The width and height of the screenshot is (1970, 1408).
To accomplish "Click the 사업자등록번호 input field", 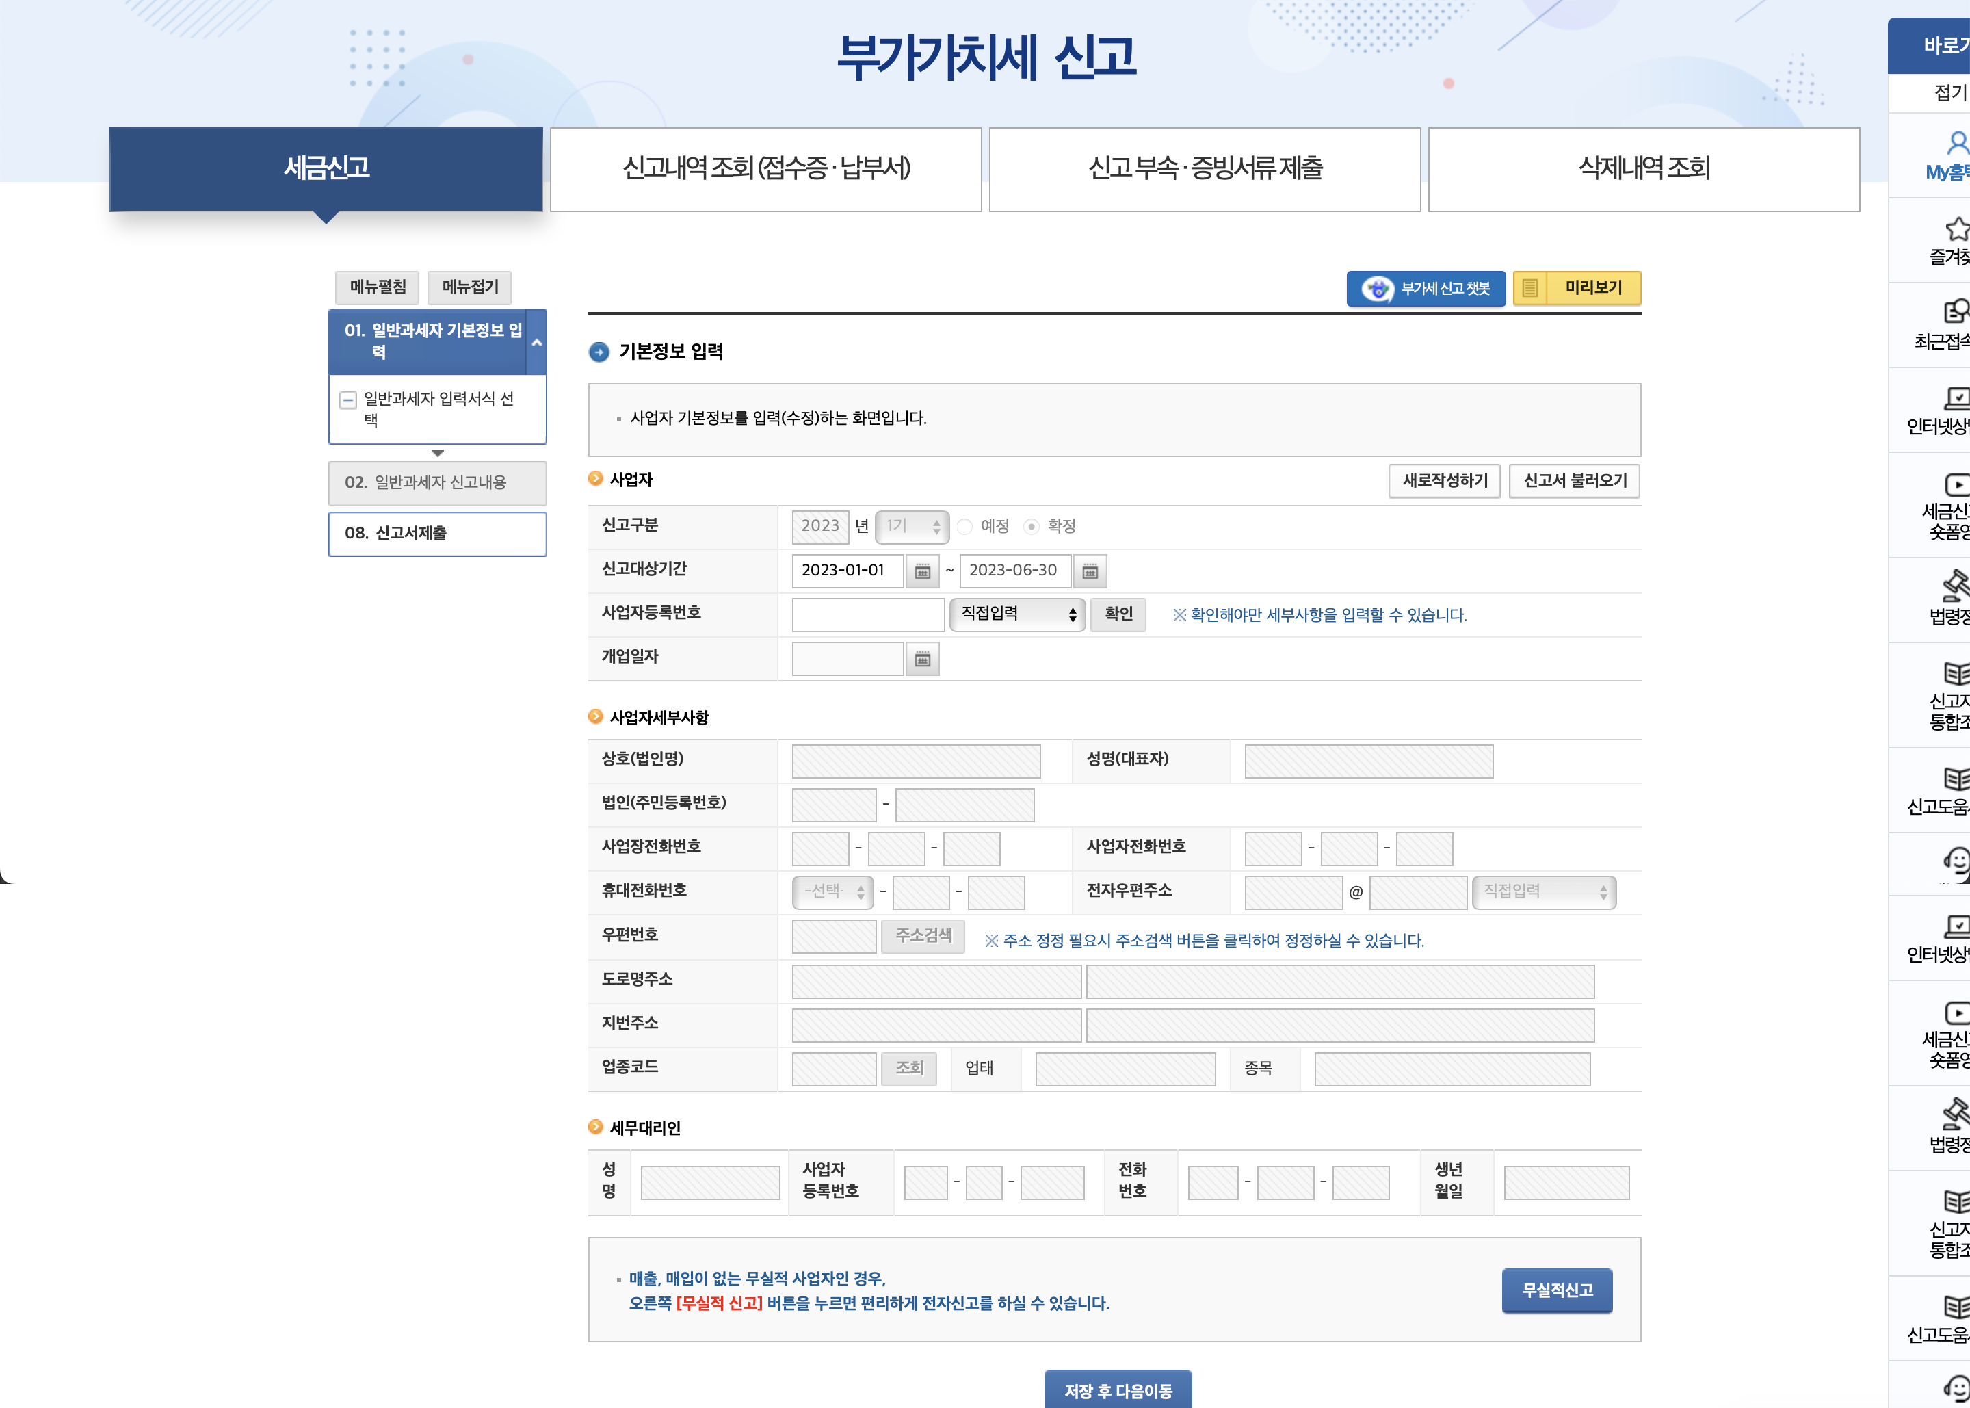I will coord(867,614).
